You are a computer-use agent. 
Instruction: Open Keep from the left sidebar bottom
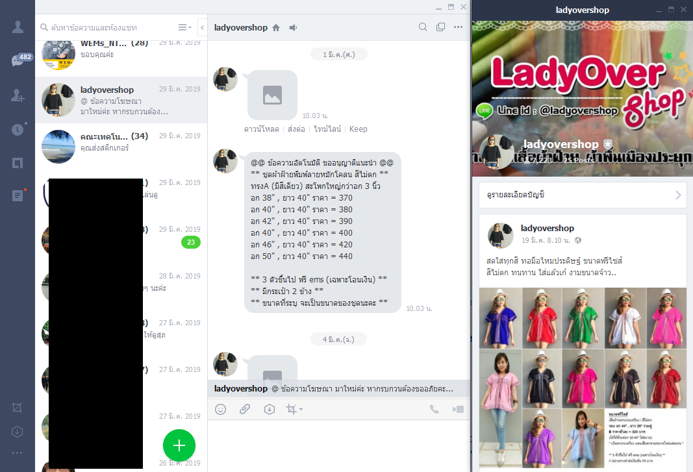18,432
